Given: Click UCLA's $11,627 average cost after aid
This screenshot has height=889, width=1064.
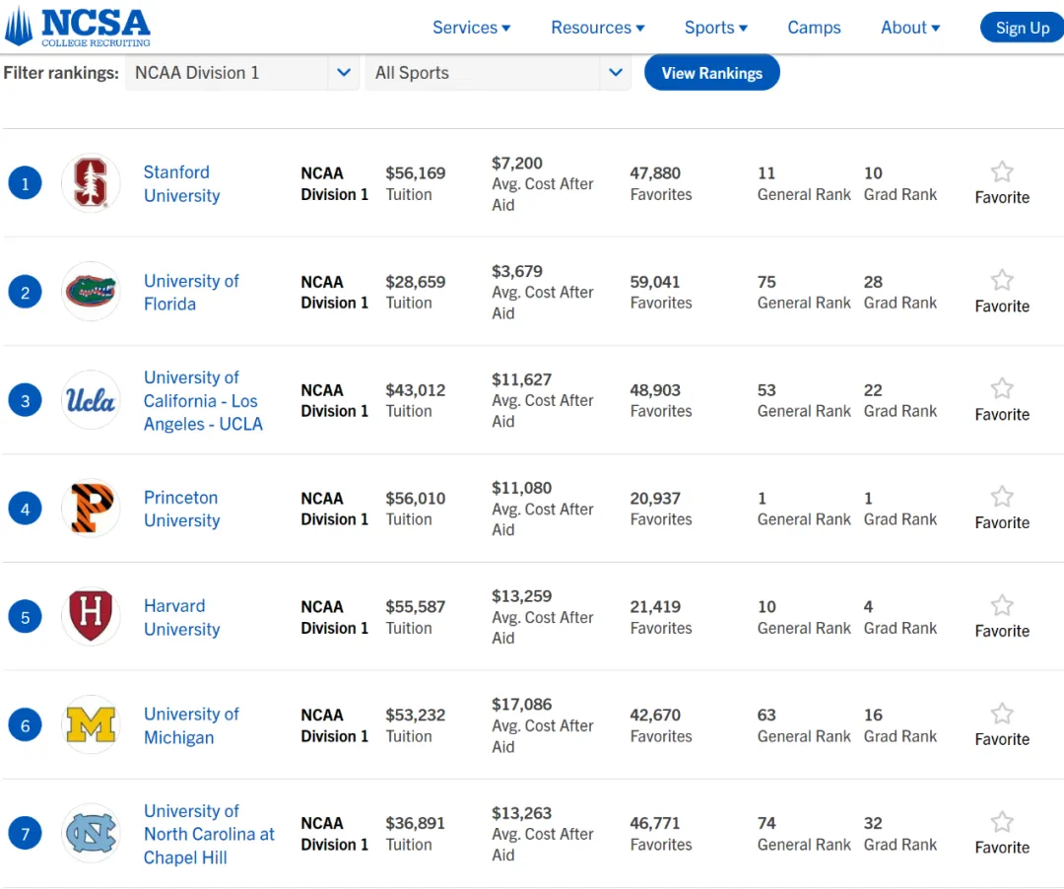Looking at the screenshot, I should (x=521, y=379).
